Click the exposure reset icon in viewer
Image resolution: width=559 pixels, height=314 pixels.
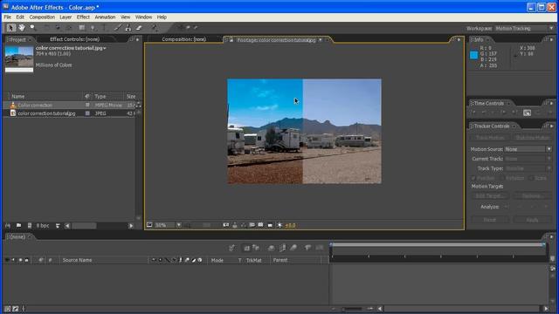coord(279,225)
